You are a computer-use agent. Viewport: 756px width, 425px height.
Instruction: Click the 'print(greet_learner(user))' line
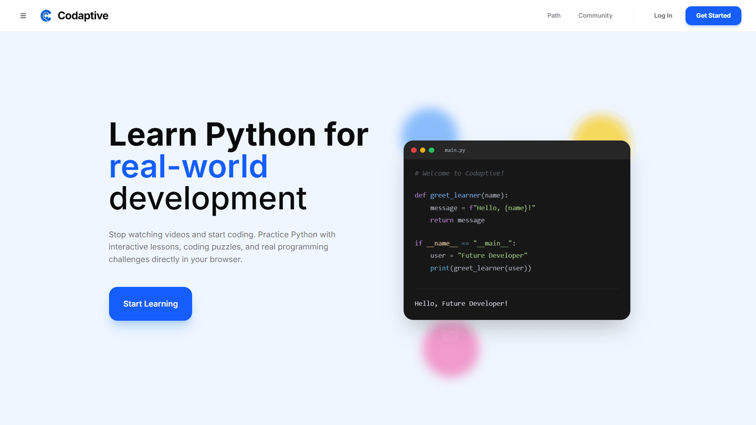click(x=480, y=268)
